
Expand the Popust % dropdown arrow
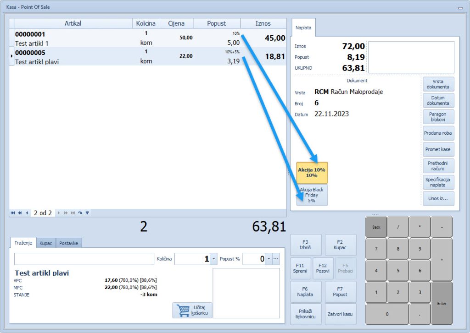click(x=269, y=259)
